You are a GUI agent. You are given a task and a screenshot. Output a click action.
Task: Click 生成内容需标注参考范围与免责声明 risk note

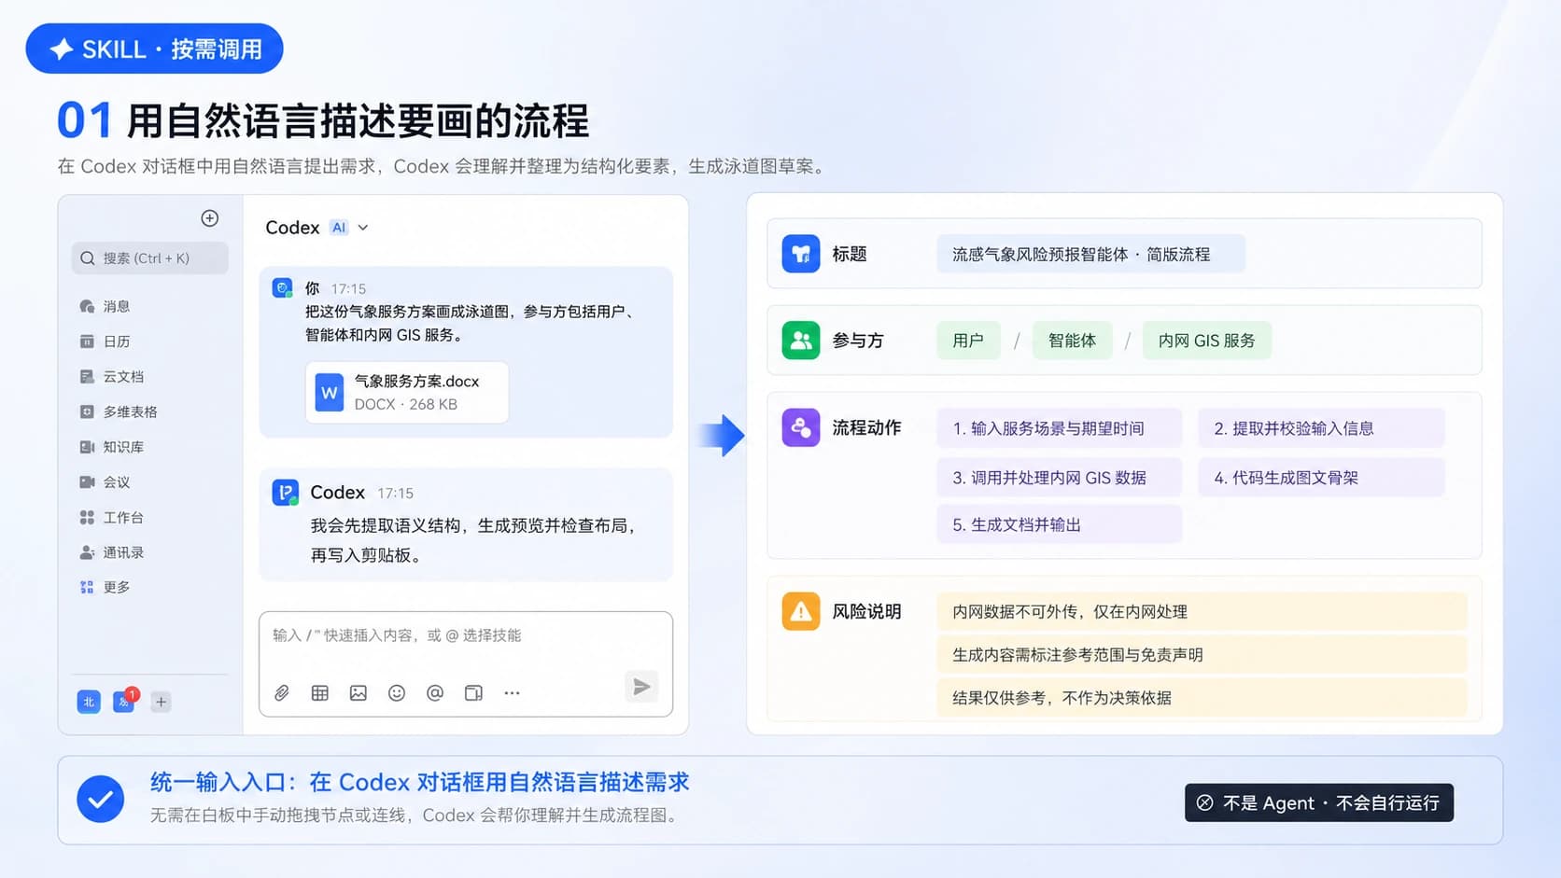1202,655
